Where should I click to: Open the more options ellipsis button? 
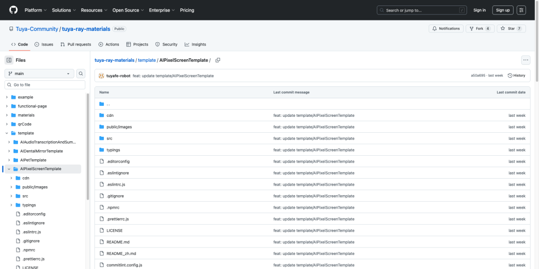point(526,60)
